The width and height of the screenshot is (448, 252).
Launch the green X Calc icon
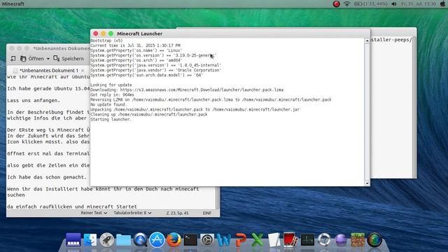point(257,240)
